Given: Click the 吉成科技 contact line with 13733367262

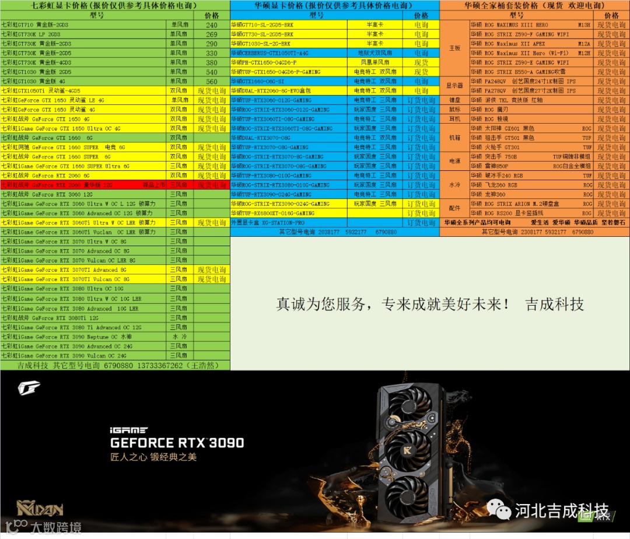Looking at the screenshot, I should click(115, 366).
